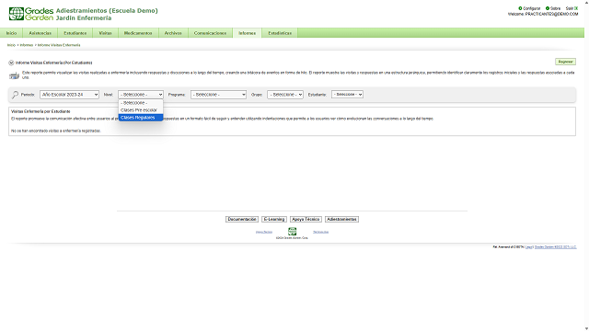This screenshot has width=589, height=331.
Task: Click the footer link left of logo
Action: (x=264, y=232)
